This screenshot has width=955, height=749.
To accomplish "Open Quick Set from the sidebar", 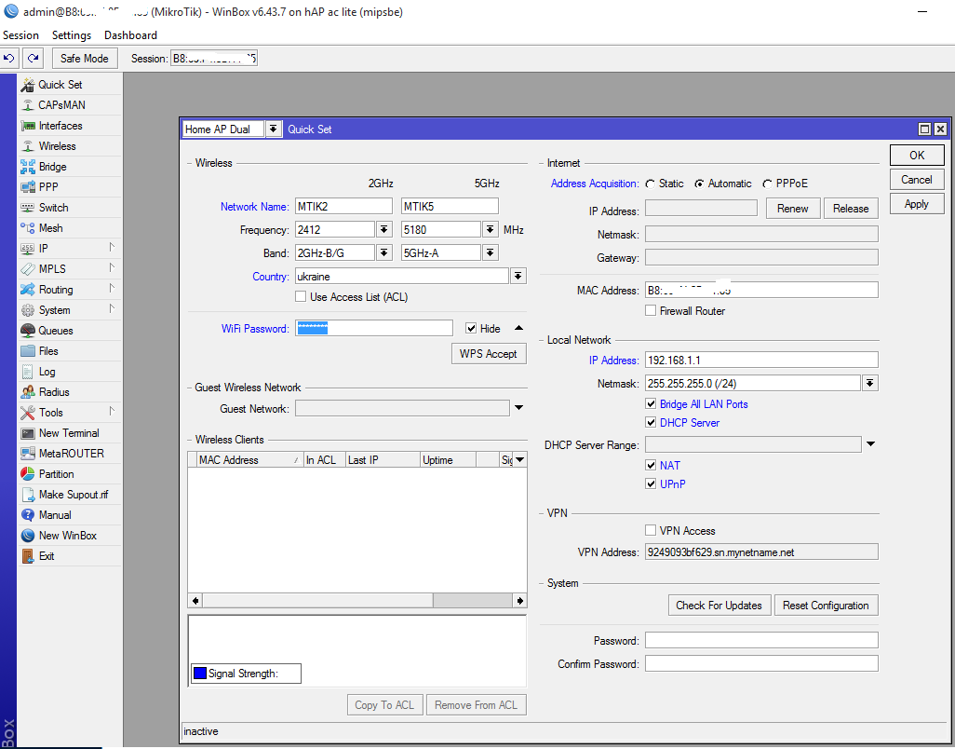I will point(70,85).
